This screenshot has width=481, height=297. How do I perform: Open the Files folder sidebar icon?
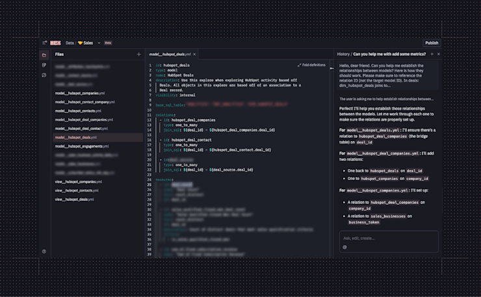coord(44,55)
